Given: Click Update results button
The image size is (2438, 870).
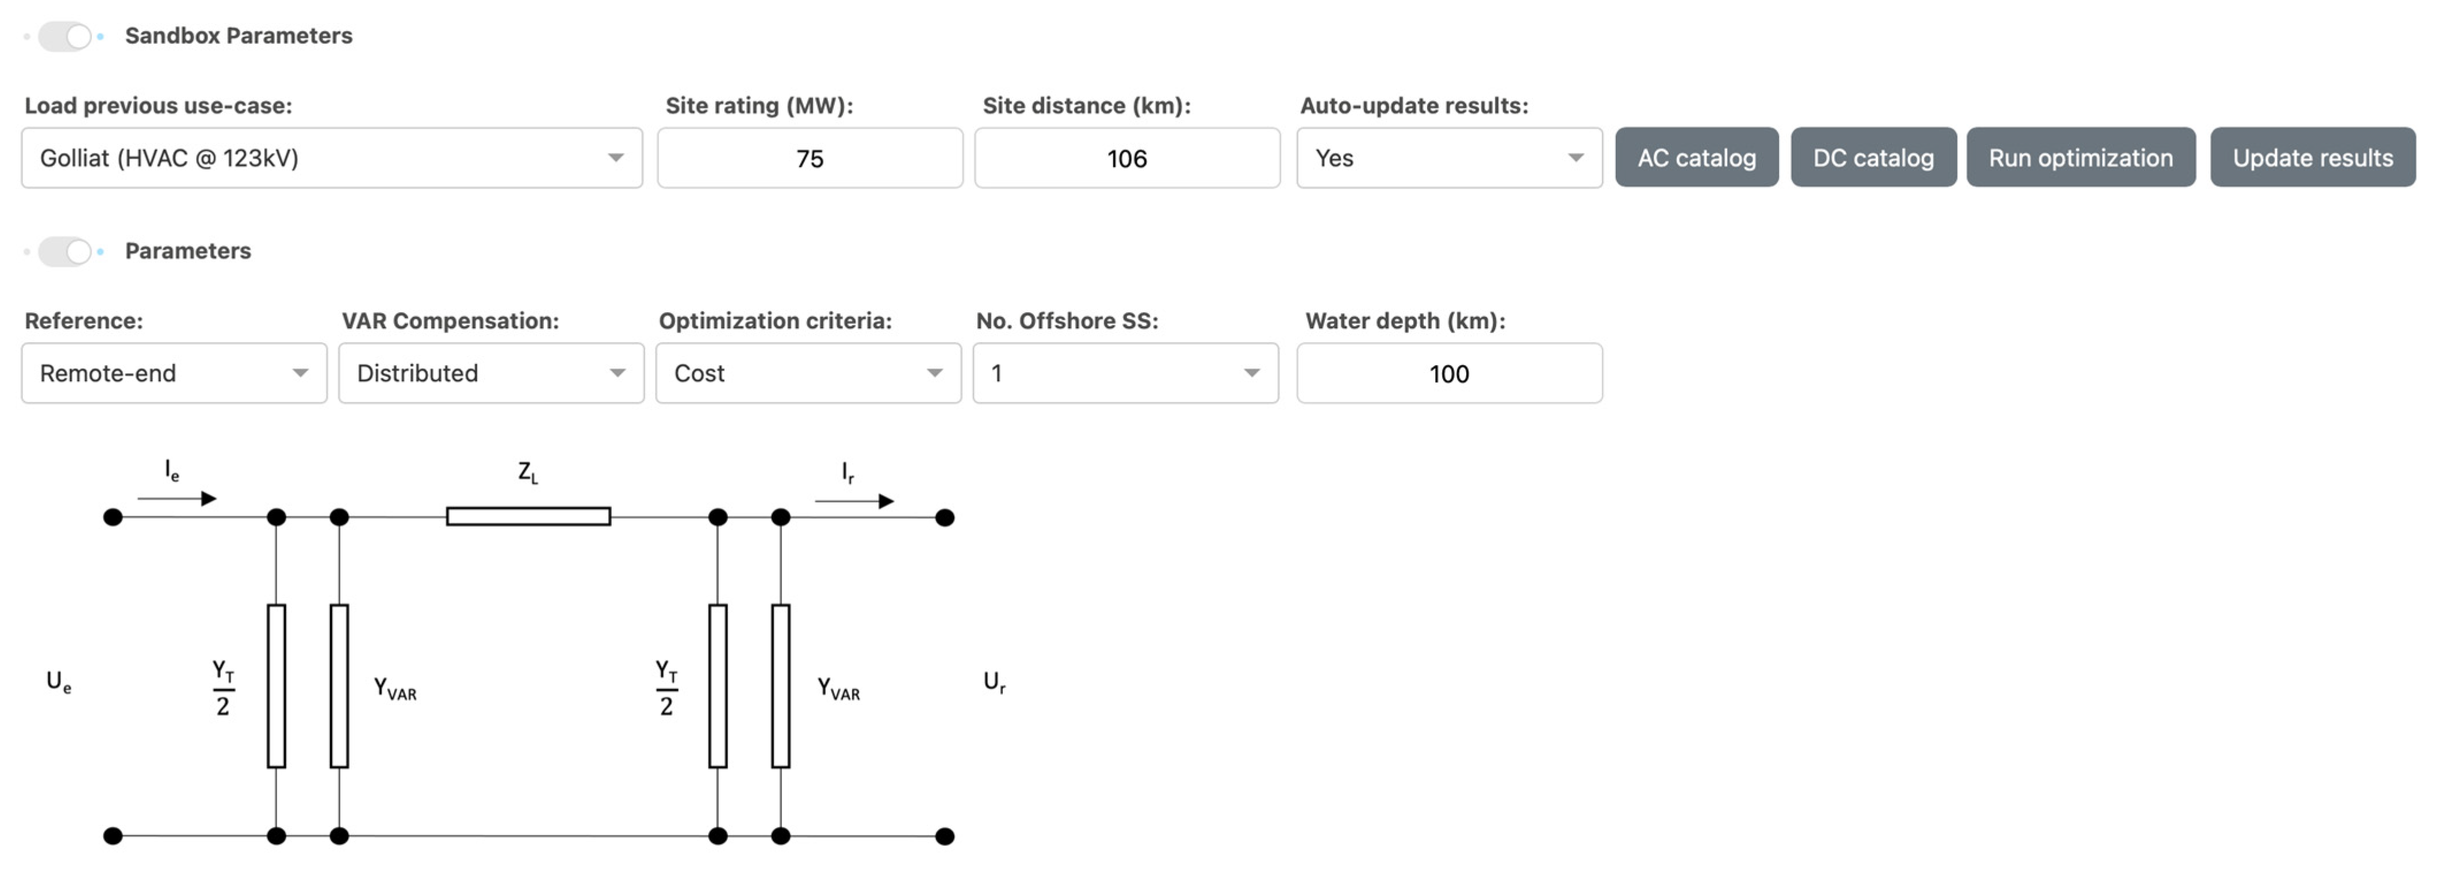Looking at the screenshot, I should coord(2313,157).
